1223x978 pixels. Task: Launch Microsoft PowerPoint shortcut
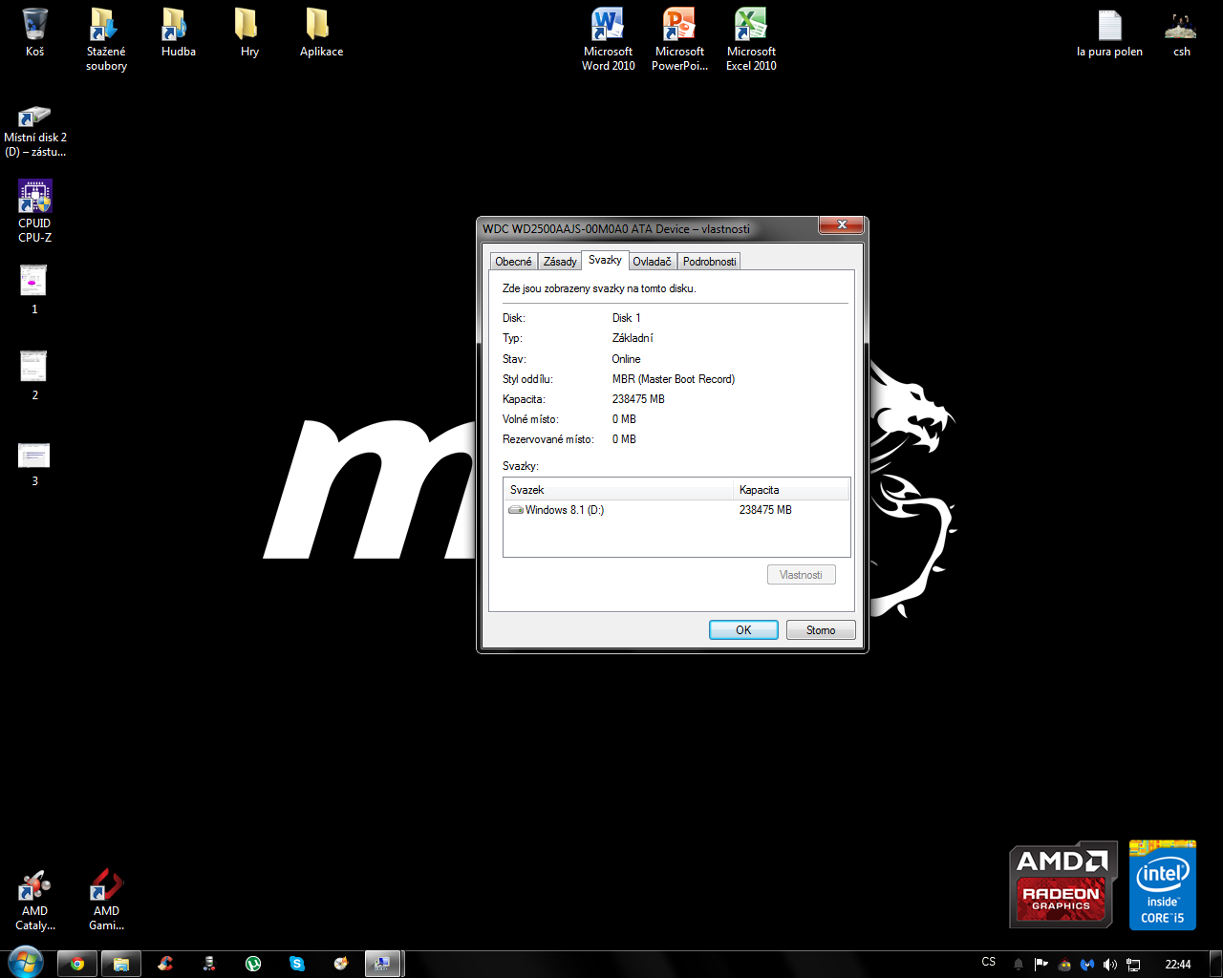679,38
